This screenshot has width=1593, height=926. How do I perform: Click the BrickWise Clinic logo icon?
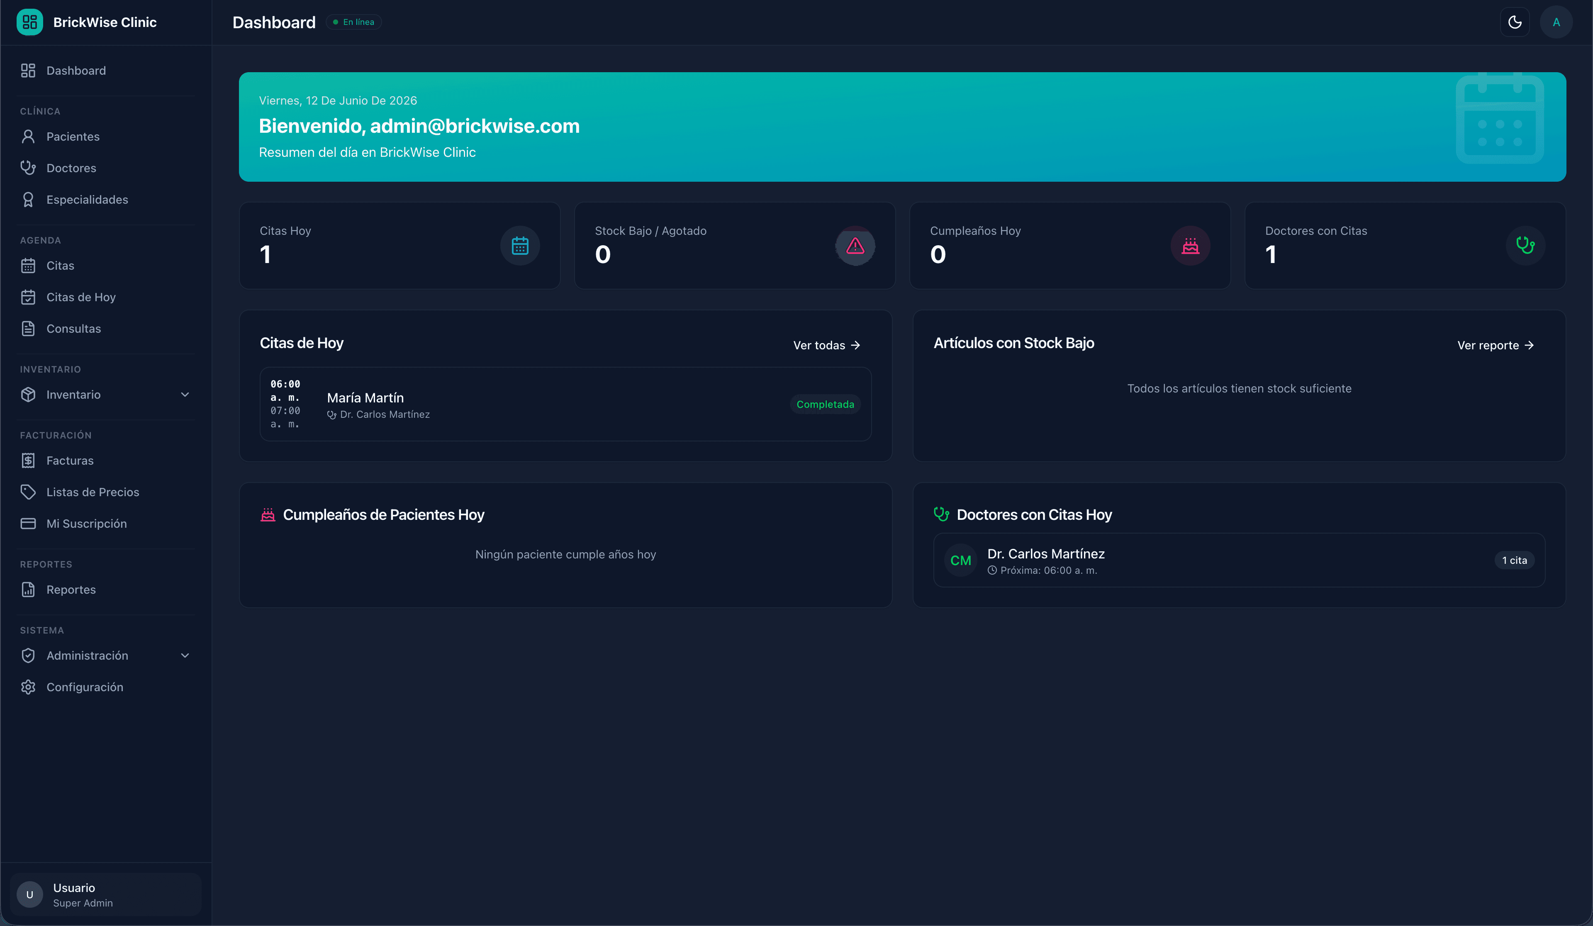(30, 22)
